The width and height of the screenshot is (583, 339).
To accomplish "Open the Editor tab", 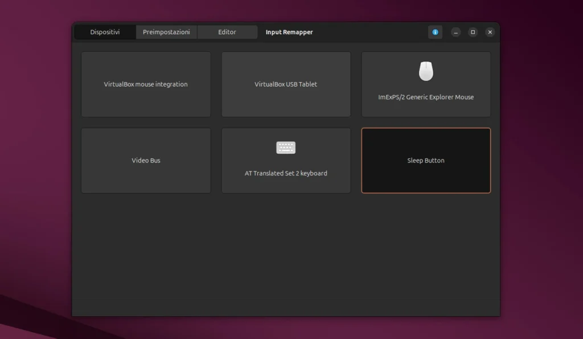I will click(x=227, y=32).
